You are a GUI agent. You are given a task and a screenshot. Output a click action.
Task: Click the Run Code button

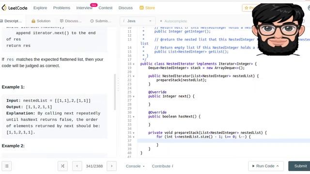click(x=266, y=166)
